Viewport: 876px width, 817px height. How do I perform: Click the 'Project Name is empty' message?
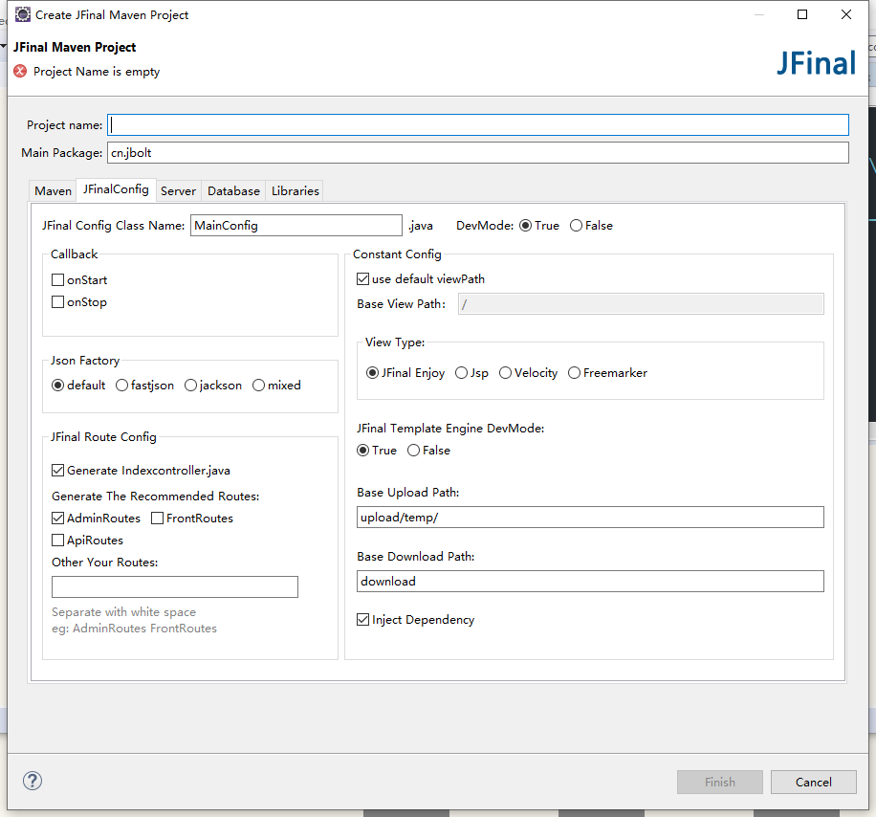[x=97, y=72]
